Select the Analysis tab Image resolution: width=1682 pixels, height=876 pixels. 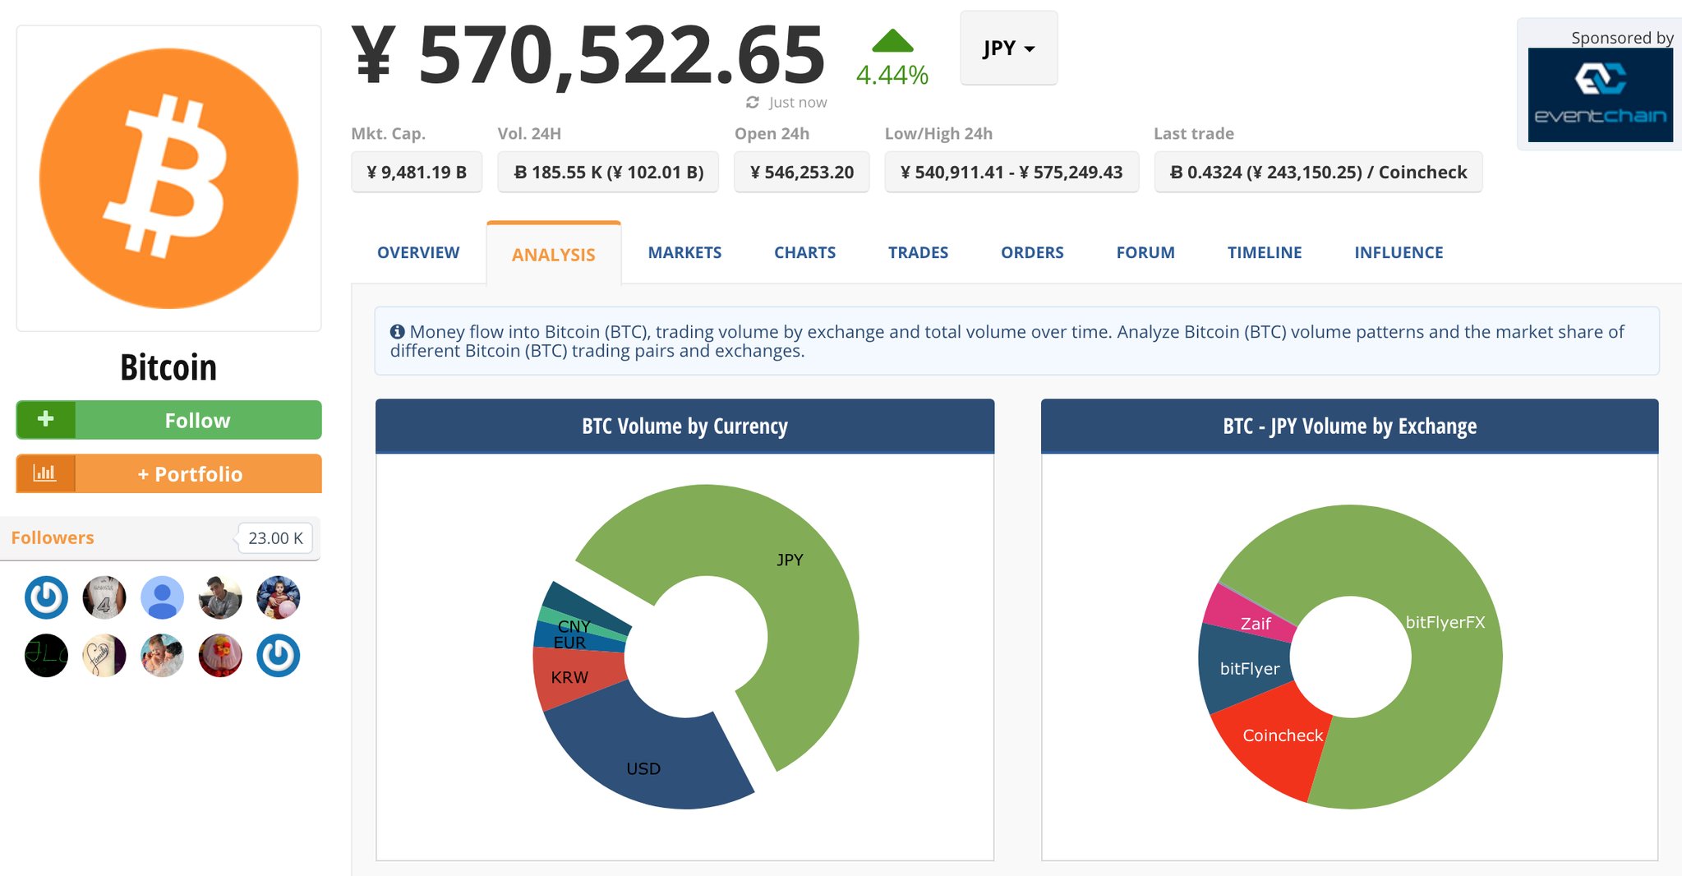(554, 254)
